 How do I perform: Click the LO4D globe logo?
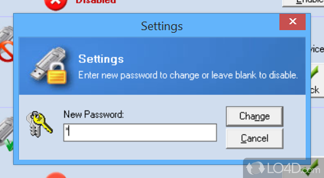[255, 167]
